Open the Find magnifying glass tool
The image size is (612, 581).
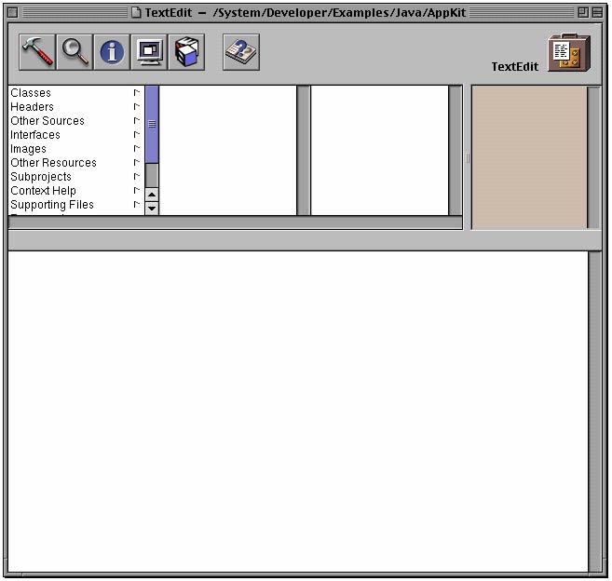[75, 52]
